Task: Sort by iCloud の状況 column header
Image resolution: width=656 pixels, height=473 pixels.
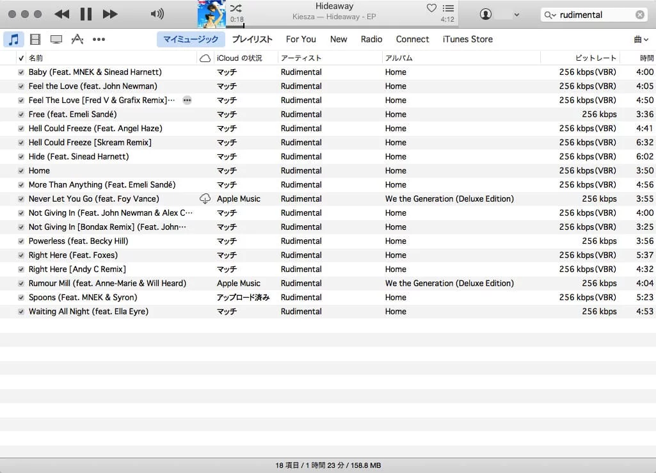Action: tap(245, 58)
